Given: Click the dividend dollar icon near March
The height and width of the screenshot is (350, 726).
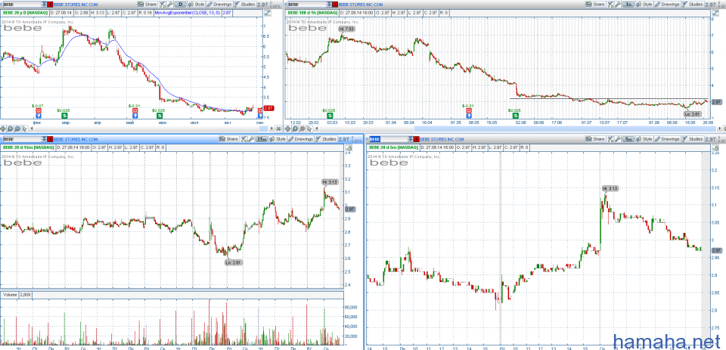Looking at the screenshot, I should click(64, 116).
